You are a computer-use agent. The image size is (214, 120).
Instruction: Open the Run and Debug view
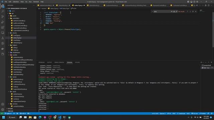click(x=3, y=22)
